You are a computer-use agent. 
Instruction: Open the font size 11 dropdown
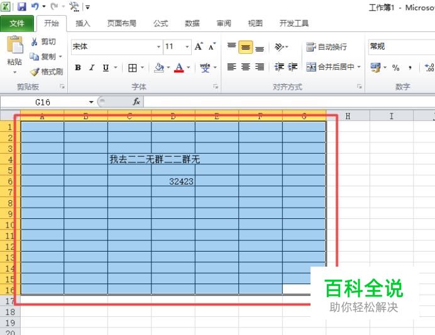pos(187,46)
